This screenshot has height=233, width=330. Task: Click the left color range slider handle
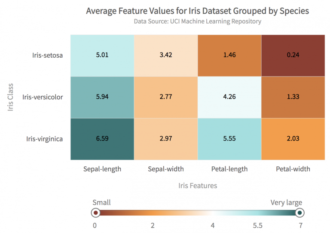(x=96, y=212)
